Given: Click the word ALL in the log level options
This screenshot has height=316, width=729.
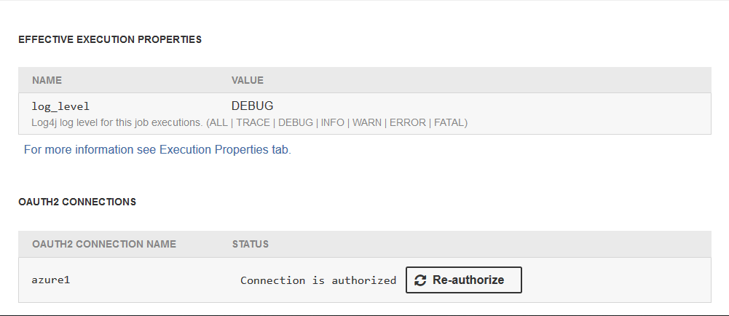Looking at the screenshot, I should 218,122.
